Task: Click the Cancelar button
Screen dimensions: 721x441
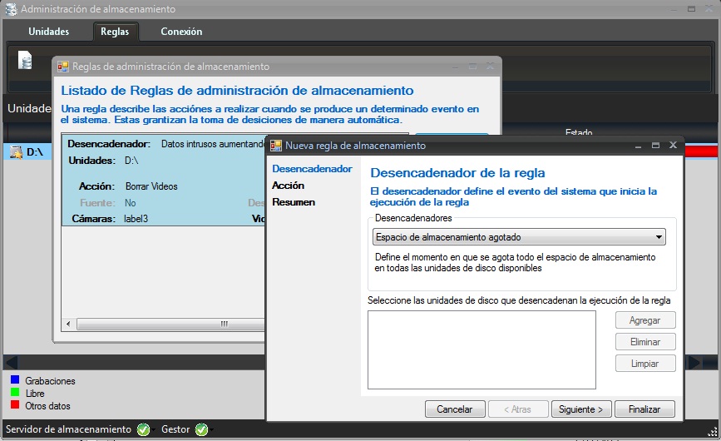Action: point(455,409)
